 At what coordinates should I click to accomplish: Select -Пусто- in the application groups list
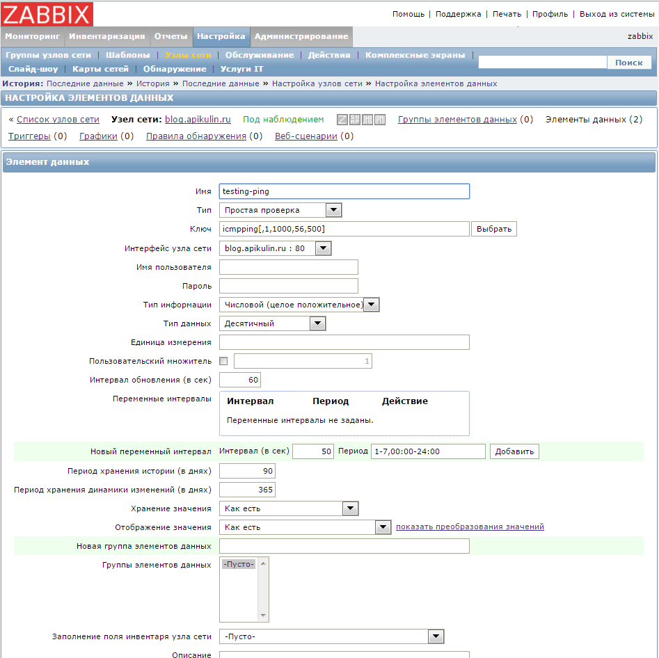(x=239, y=564)
